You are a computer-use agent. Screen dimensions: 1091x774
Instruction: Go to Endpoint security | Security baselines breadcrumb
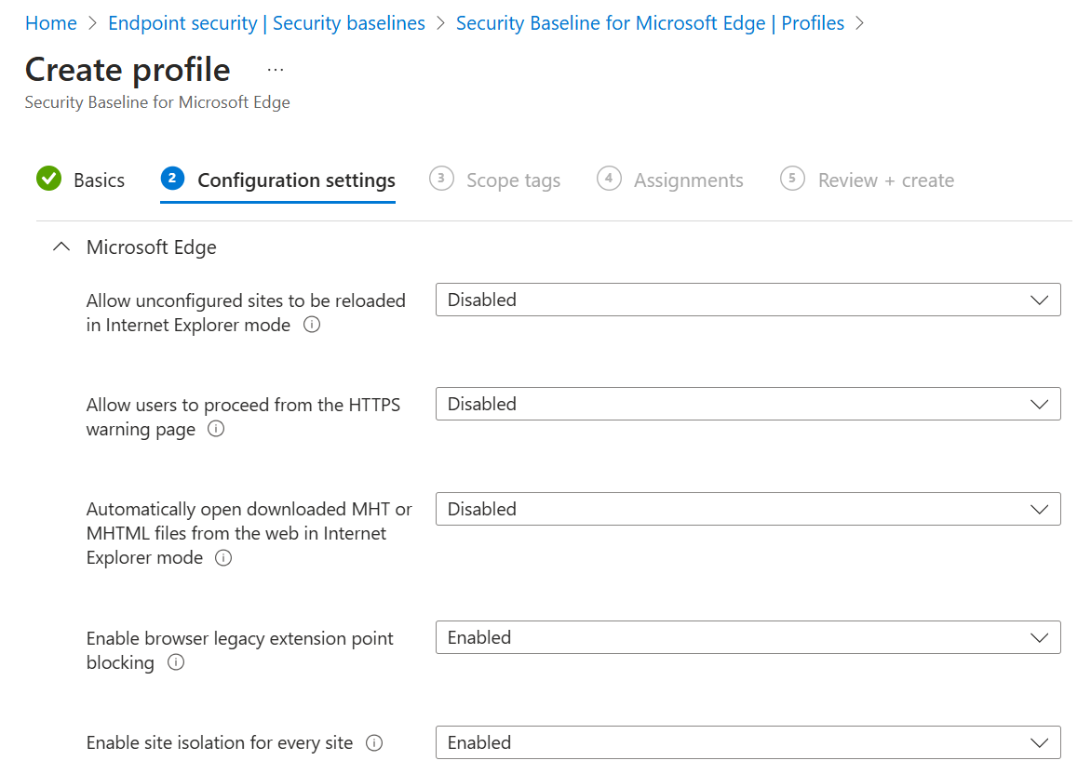[266, 23]
